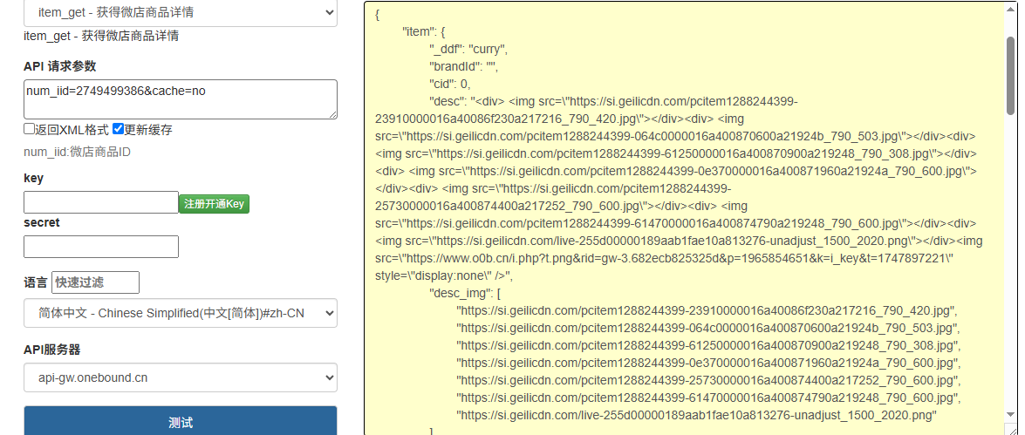1025x435 pixels.
Task: Uncheck the 更新缓存 checkbox
Action: (x=118, y=129)
